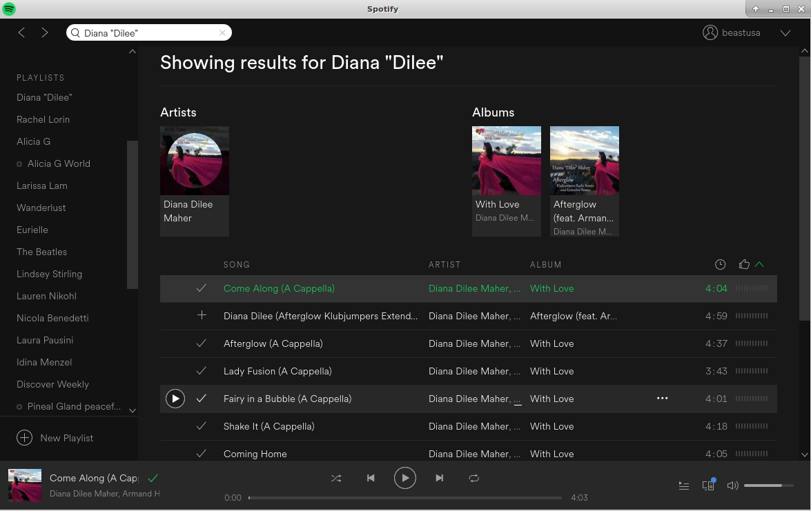
Task: Open With Love album link in Lady Fusion row
Action: click(x=552, y=371)
